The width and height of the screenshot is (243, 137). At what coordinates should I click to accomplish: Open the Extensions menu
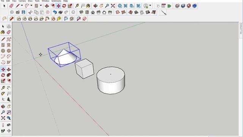coord(56,1)
